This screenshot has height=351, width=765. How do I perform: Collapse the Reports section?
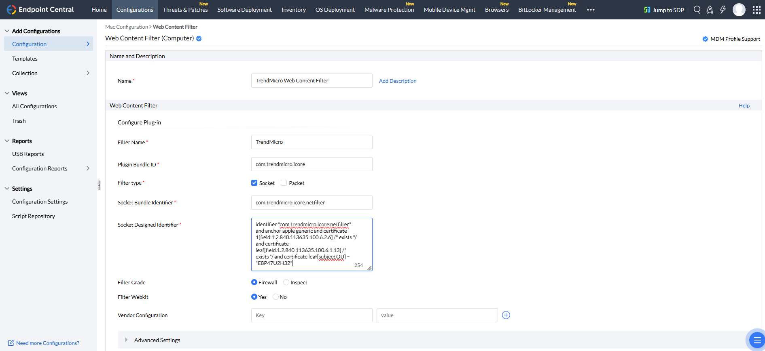coord(7,141)
